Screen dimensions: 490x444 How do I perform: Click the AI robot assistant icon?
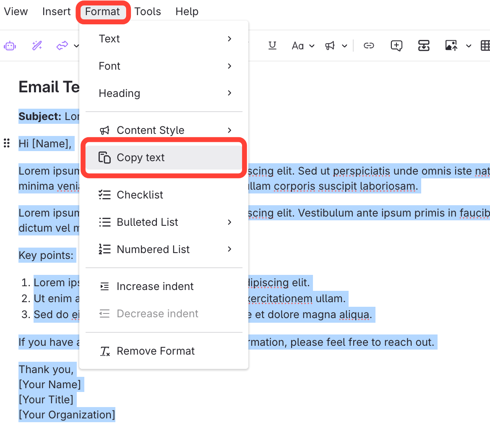point(10,46)
